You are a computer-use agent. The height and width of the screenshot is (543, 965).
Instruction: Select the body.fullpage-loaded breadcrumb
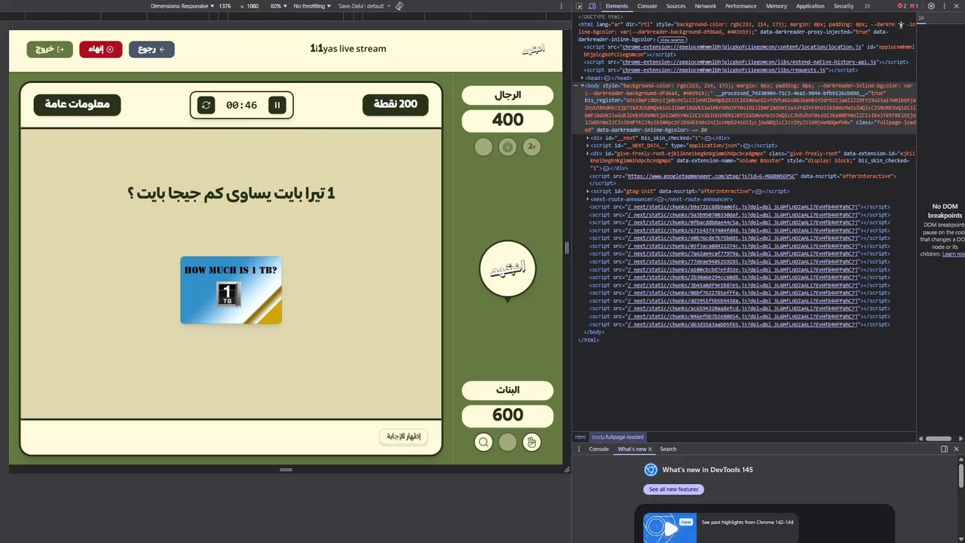pyautogui.click(x=618, y=437)
